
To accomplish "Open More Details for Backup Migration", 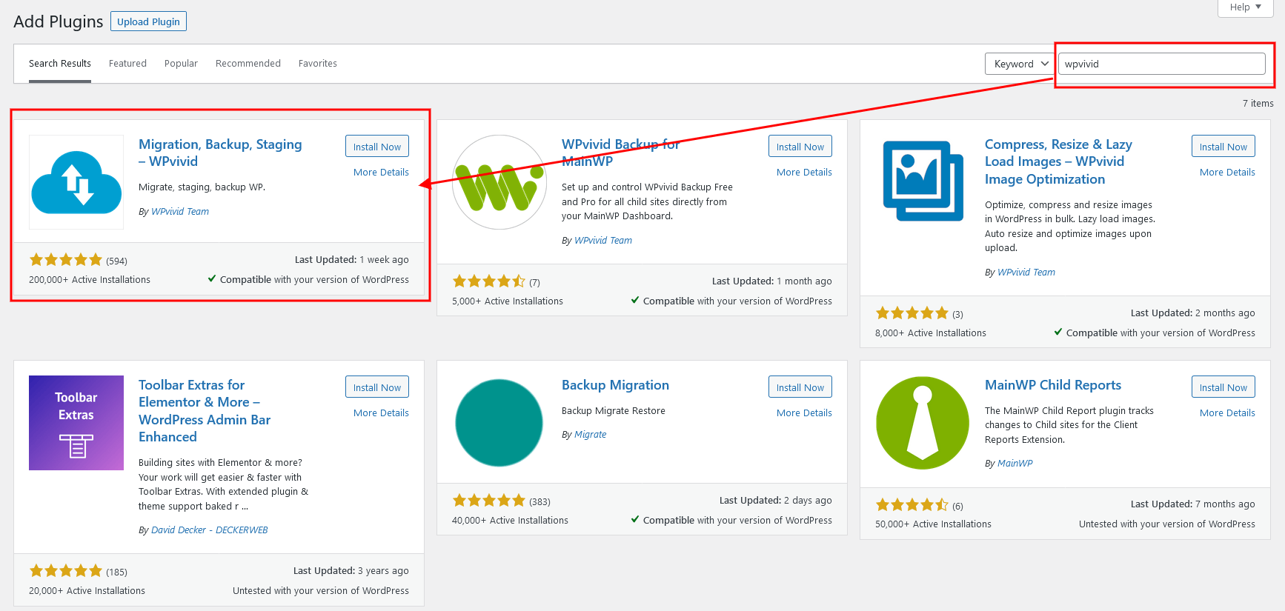I will (x=804, y=413).
